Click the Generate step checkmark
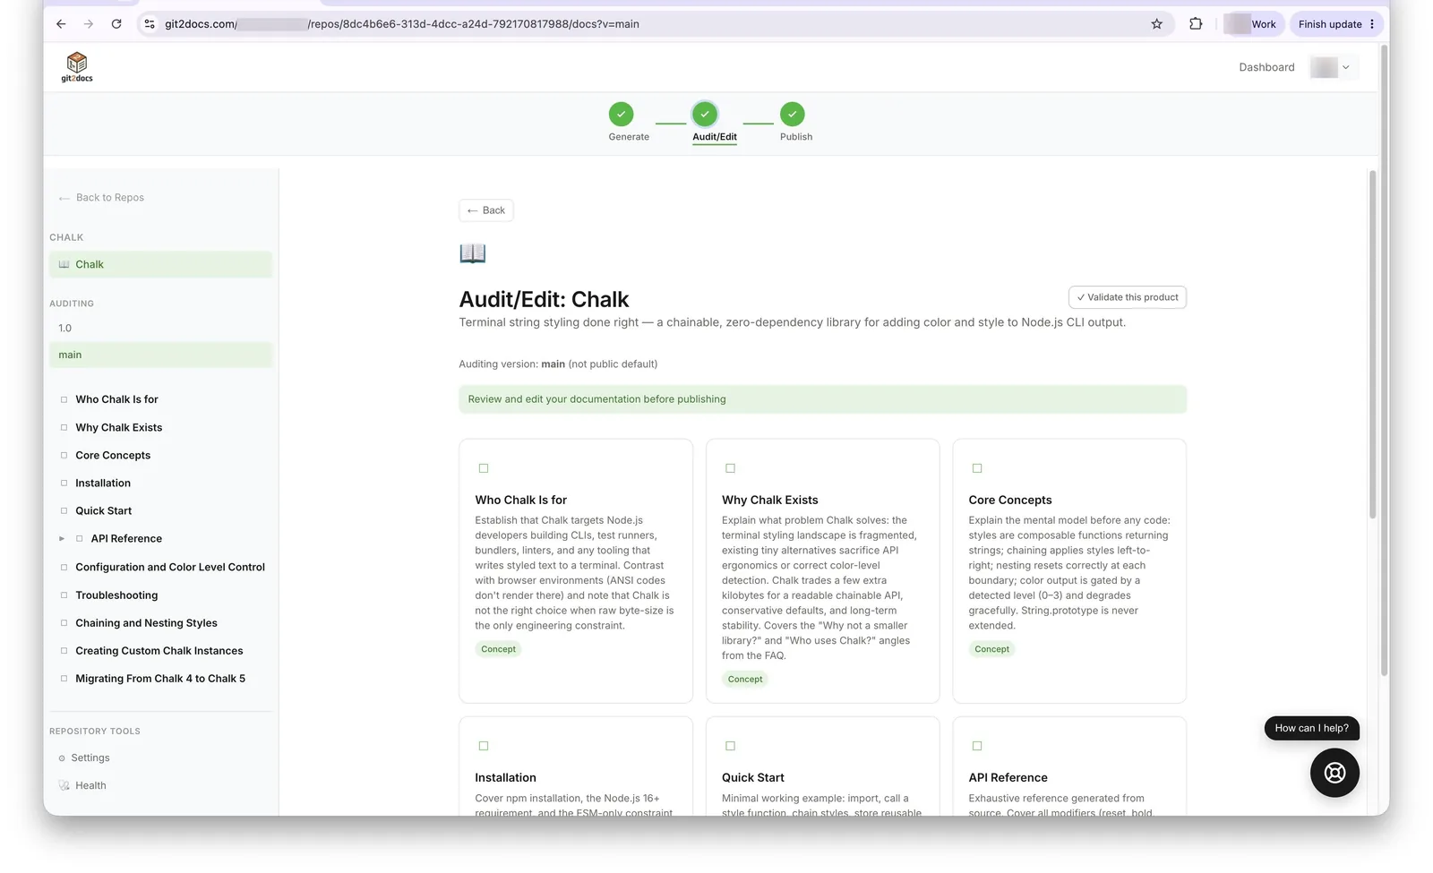 point(621,114)
